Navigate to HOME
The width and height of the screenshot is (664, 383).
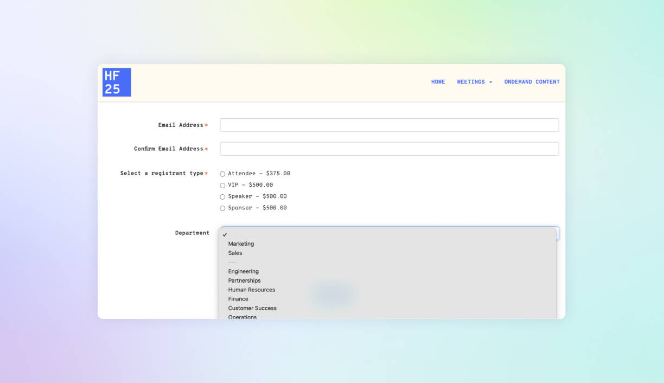tap(438, 82)
